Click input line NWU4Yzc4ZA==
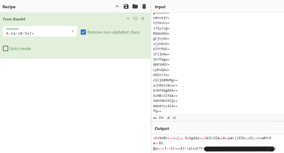This screenshot has width=284, height=153. 165,106
